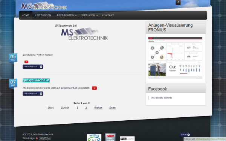Open YouTube icon beside gutgemacht.at text
The image size is (226, 141).
click(x=94, y=88)
